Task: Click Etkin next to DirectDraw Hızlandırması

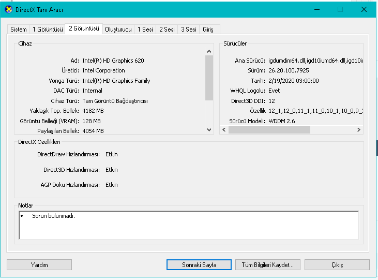Action: (112, 154)
